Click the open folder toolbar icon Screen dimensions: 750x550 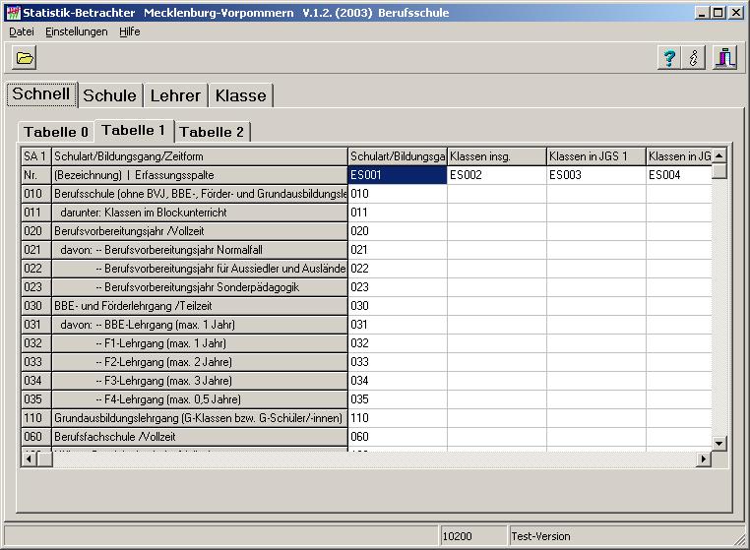pos(25,58)
